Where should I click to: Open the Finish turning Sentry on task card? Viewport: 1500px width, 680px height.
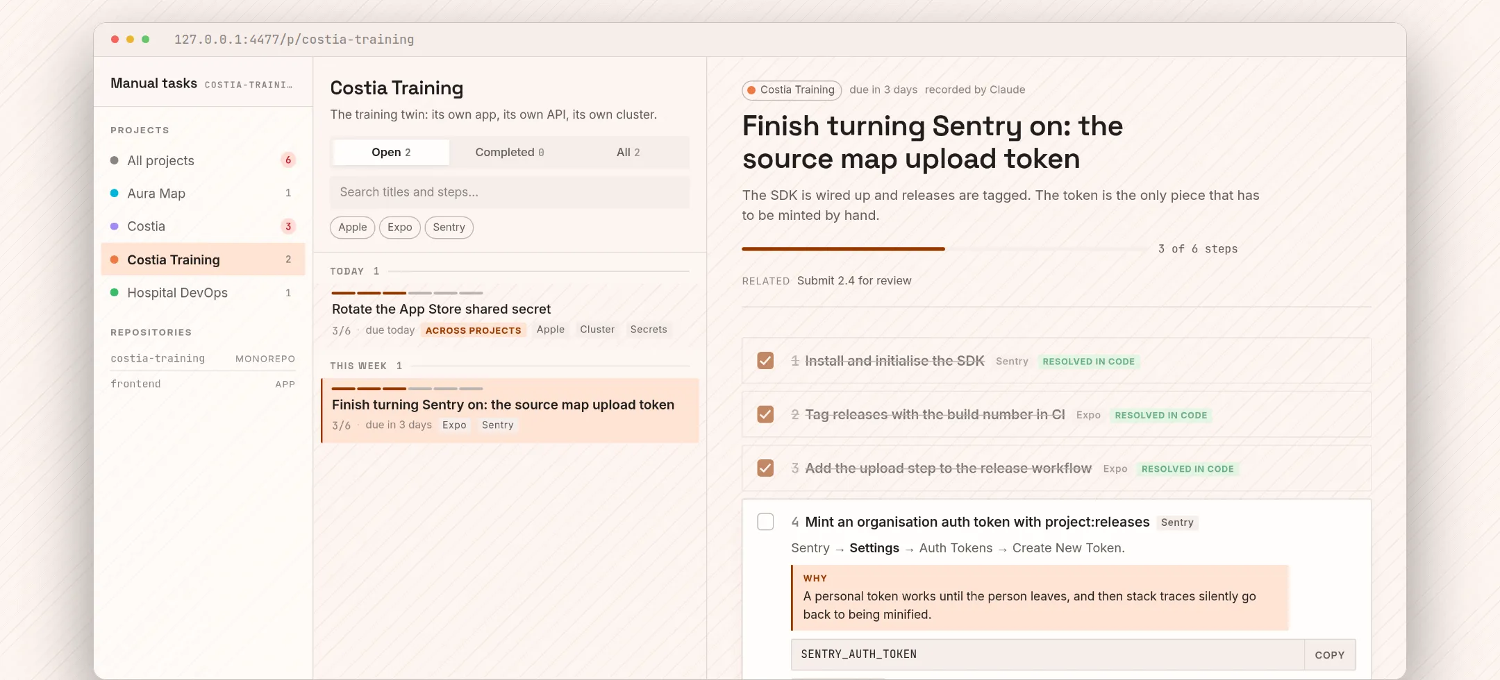click(x=510, y=410)
